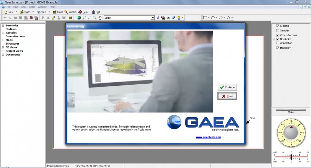The image size is (311, 168).
Task: Click the binoculars find icon
Action: pos(163,18)
